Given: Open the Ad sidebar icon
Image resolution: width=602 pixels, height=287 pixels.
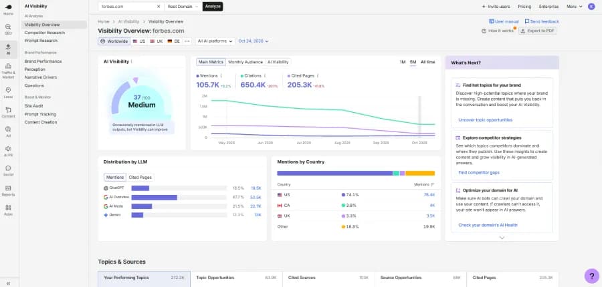Looking at the screenshot, I should point(9,131).
